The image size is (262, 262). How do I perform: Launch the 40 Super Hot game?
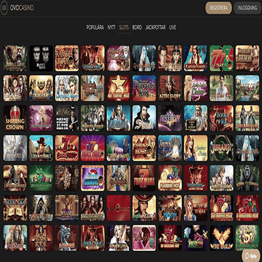point(119,88)
